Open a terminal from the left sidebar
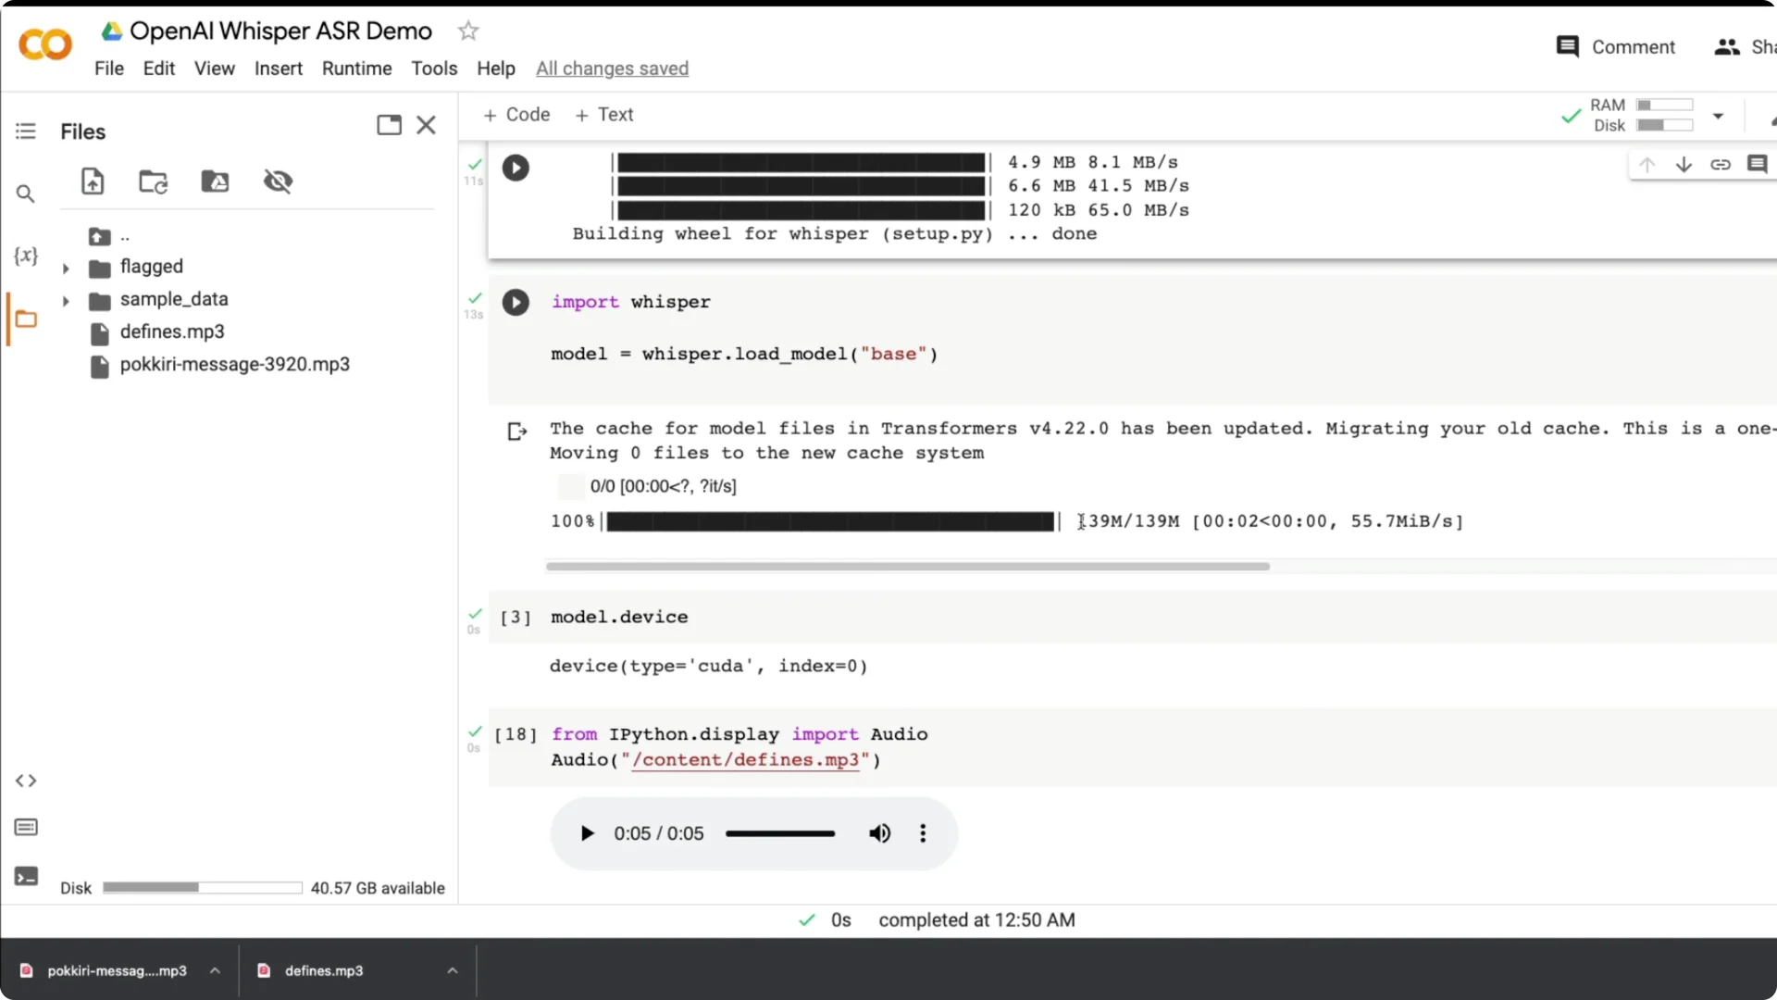Image resolution: width=1777 pixels, height=1000 pixels. [x=25, y=875]
